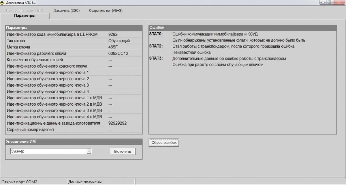Click manufacturer identification value 92929292
Image resolution: width=346 pixels, height=185 pixels.
point(118,123)
